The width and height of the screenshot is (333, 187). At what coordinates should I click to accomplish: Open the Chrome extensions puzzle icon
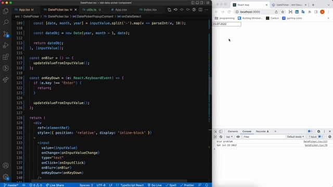[x=310, y=12]
